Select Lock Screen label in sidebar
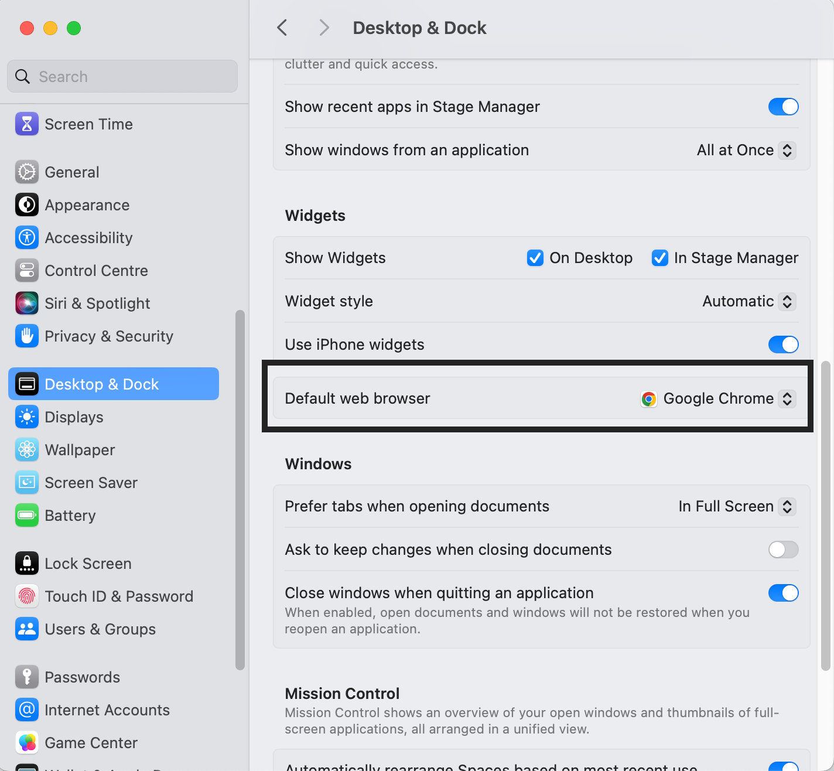The image size is (834, 771). click(x=88, y=564)
